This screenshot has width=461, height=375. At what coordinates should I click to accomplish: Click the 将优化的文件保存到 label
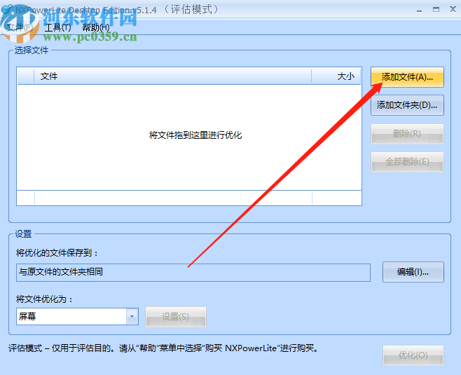[57, 252]
